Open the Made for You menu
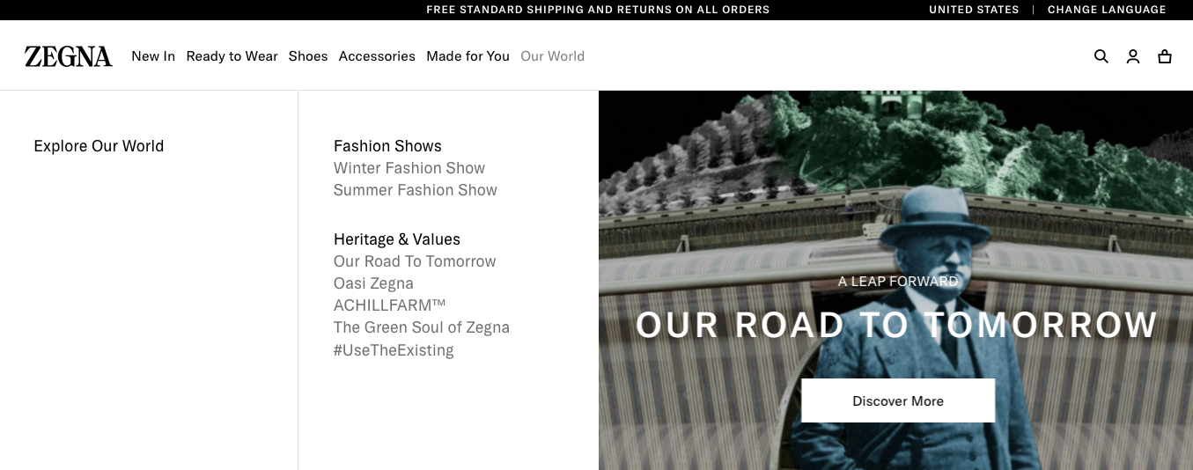This screenshot has width=1193, height=470. 468,56
